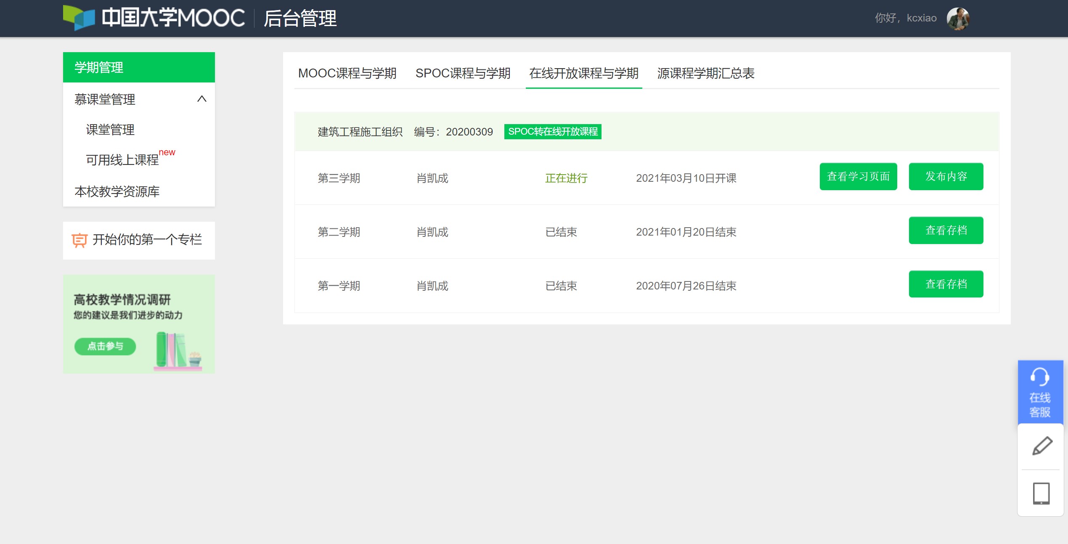This screenshot has height=544, width=1068.
Task: Open 可用线上课程 new item
Action: [122, 160]
